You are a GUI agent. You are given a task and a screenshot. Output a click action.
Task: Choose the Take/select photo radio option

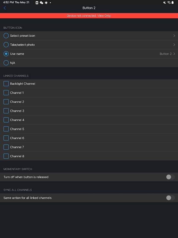[x=6, y=45]
